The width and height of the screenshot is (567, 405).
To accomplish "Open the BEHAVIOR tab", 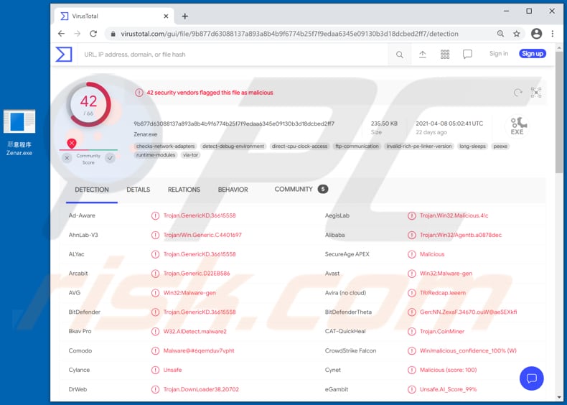I will point(233,190).
